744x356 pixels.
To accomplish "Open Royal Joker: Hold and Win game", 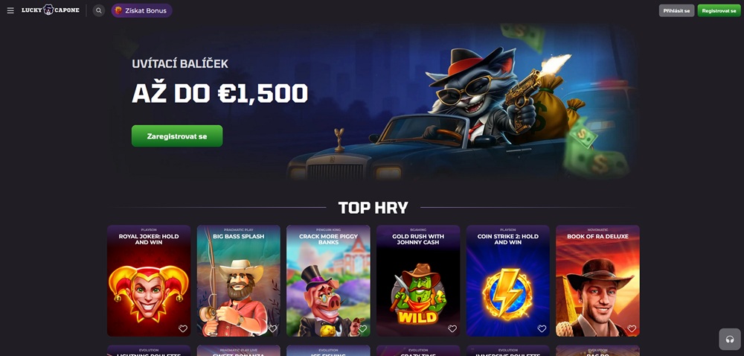I will coord(149,281).
